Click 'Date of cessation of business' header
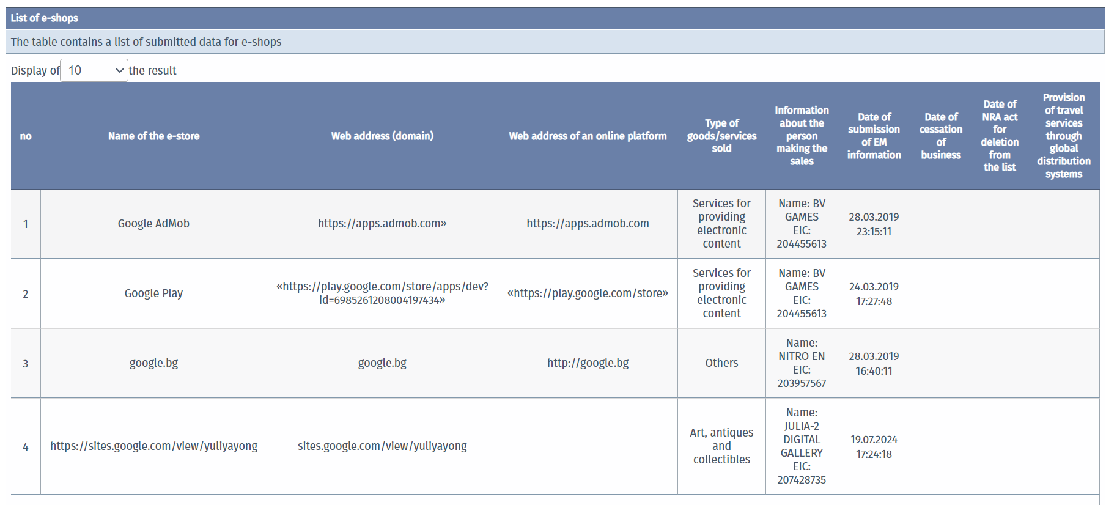Image resolution: width=1106 pixels, height=505 pixels. [x=940, y=136]
